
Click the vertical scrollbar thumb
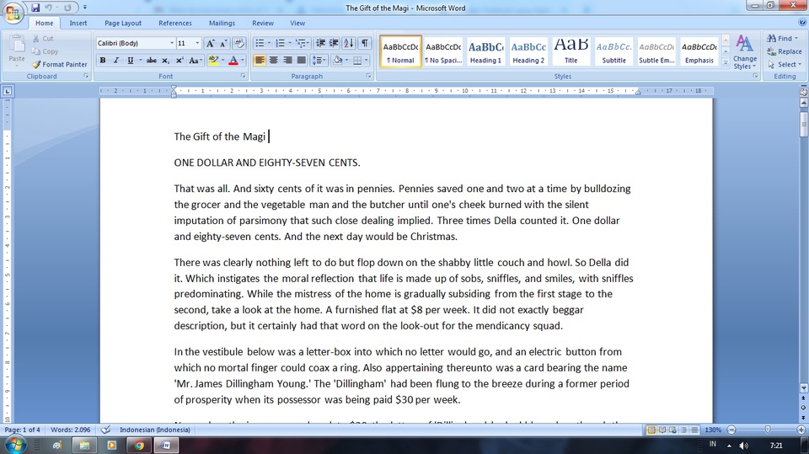pos(803,123)
